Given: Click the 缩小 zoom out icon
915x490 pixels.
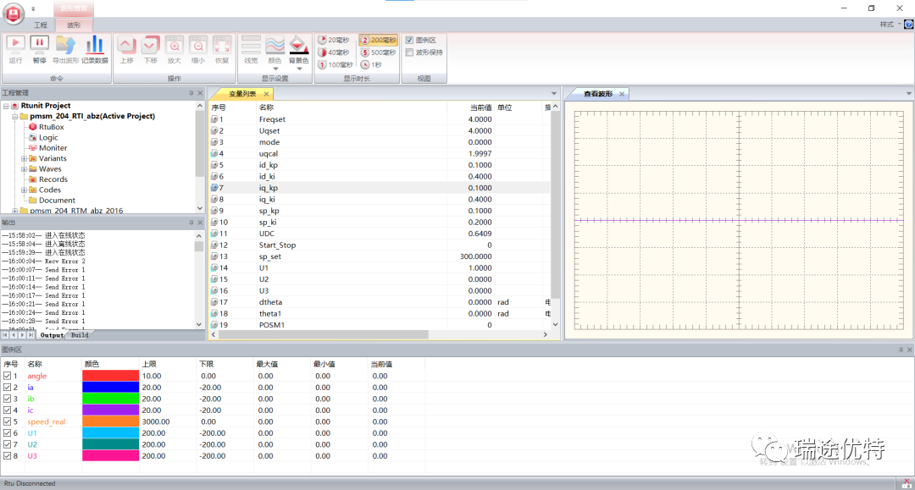Looking at the screenshot, I should [x=197, y=47].
